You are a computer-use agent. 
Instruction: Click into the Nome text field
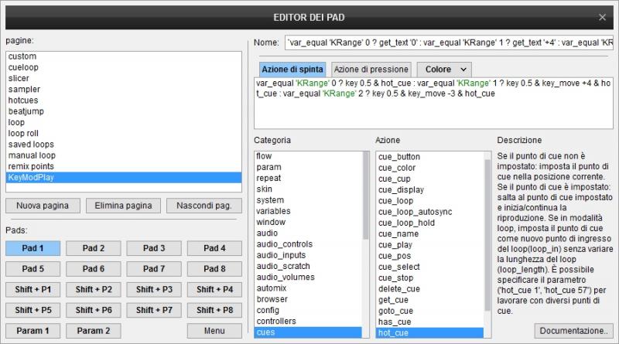pos(449,43)
